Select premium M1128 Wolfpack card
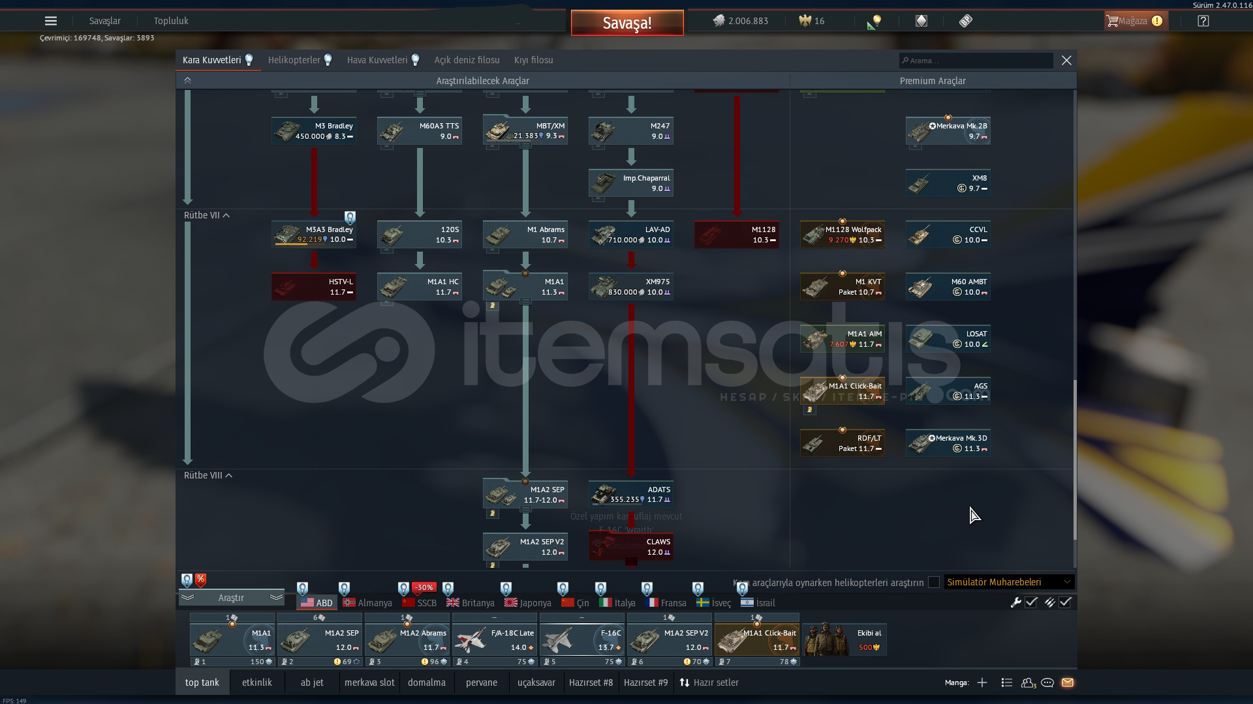1253x704 pixels. tap(843, 235)
